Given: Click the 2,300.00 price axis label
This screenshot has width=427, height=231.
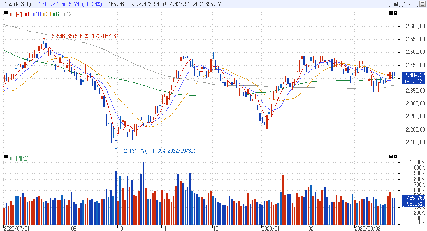Looking at the screenshot, I should [x=415, y=103].
